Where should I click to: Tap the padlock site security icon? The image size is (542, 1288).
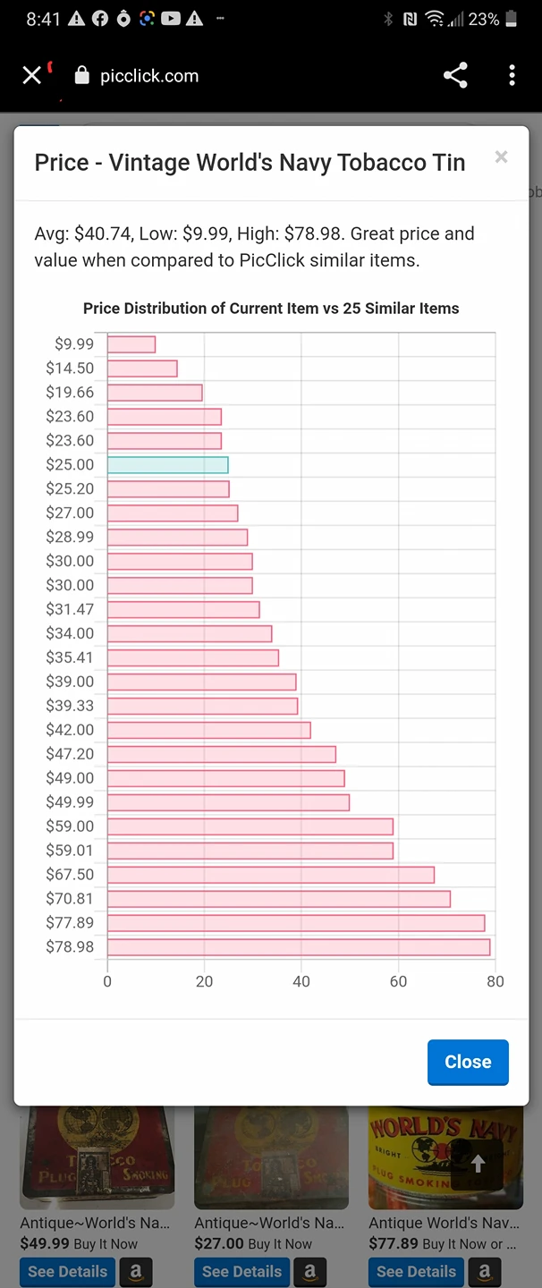(x=82, y=76)
